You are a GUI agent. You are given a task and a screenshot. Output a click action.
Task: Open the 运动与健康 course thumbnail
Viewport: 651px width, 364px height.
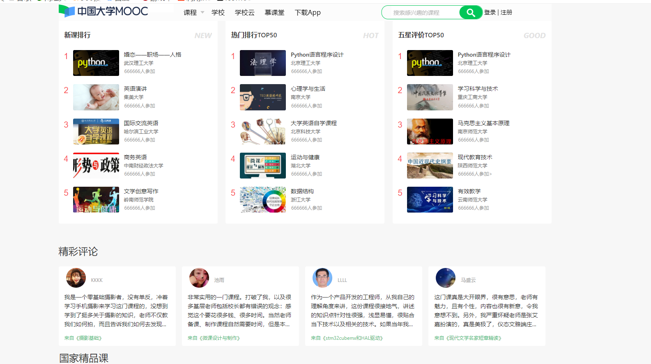click(x=263, y=165)
